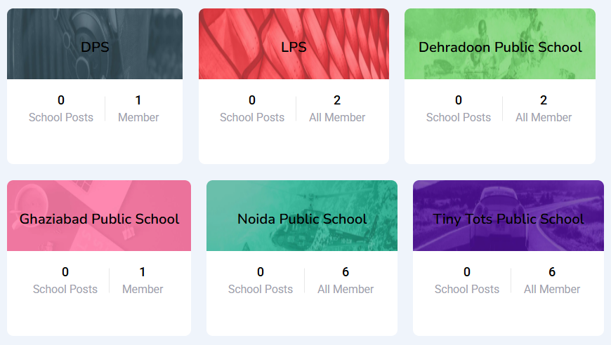Viewport: 611px width, 345px height.
Task: Open Dehradoon Public School title
Action: tap(500, 48)
